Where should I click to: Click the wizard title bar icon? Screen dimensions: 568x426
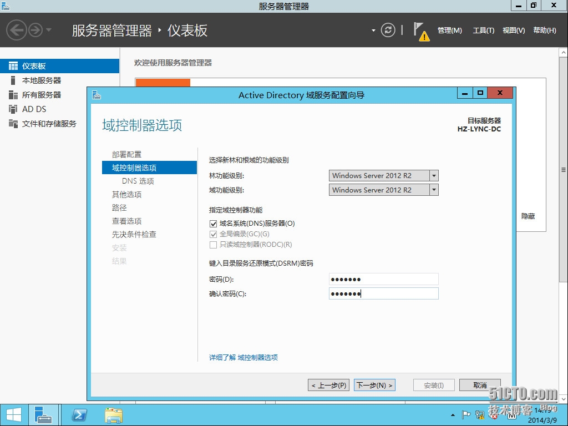[x=97, y=95]
